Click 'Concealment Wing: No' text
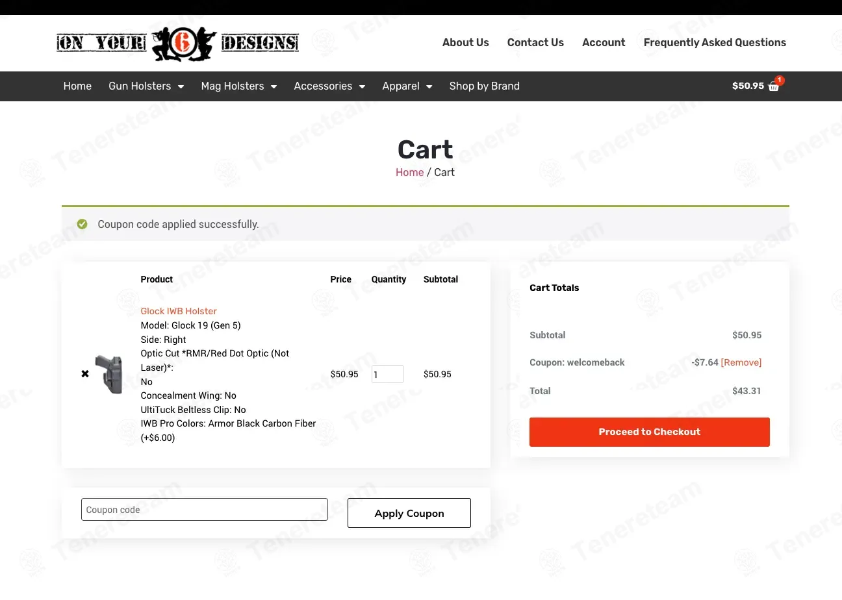 tap(188, 395)
